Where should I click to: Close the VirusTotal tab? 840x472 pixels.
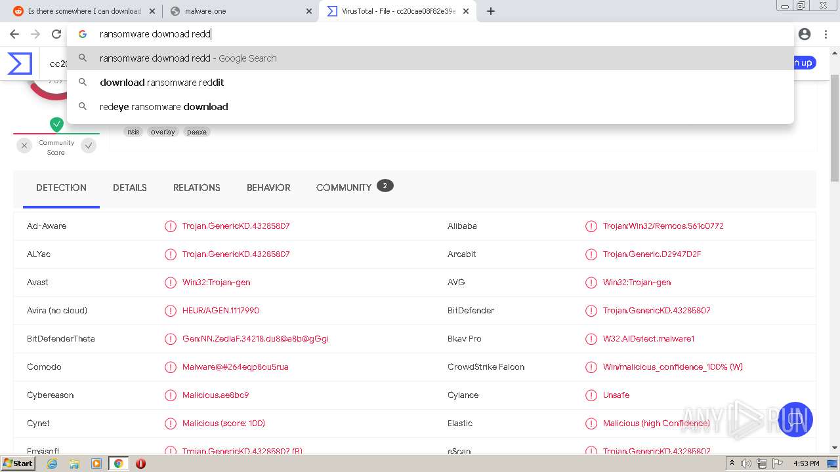(x=466, y=11)
